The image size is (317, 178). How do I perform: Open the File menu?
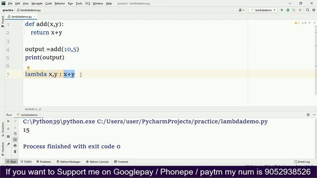pos(10,3)
